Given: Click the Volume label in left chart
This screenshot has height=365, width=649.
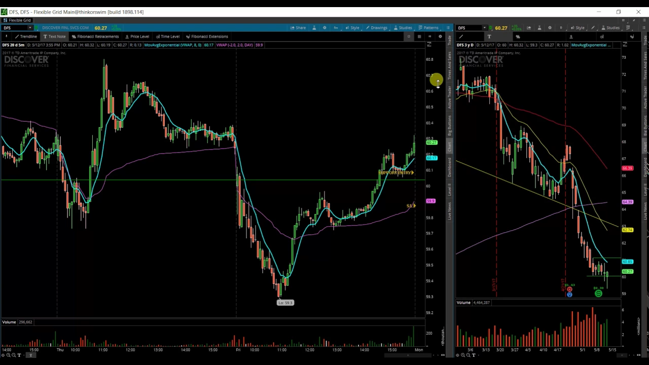Looking at the screenshot, I should point(9,322).
